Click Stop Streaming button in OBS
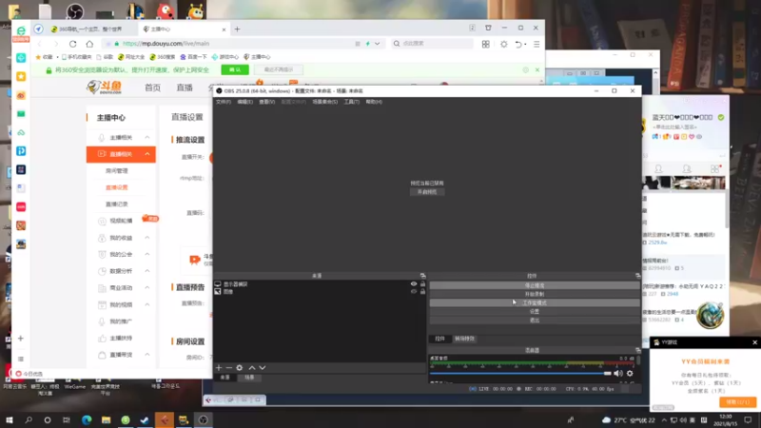The width and height of the screenshot is (761, 428). pyautogui.click(x=535, y=285)
